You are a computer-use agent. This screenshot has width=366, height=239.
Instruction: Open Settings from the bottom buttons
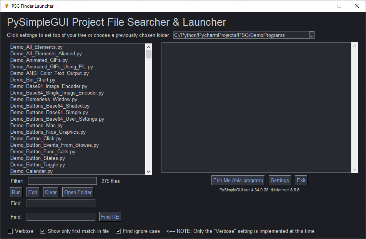(x=279, y=180)
